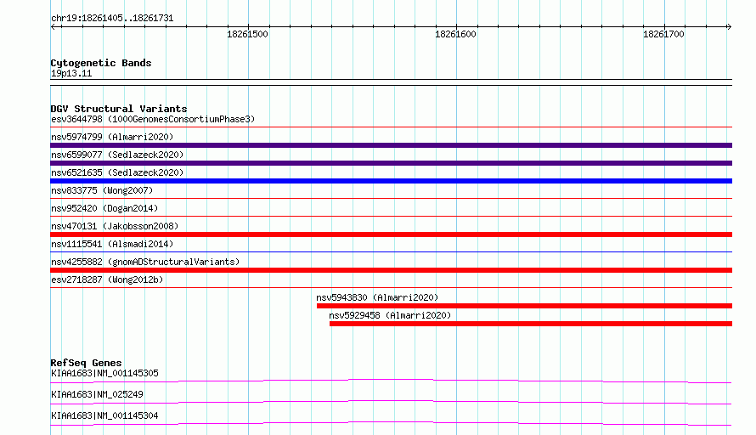Open variant nsv5943830 (Almarri2020) label

pyautogui.click(x=377, y=297)
